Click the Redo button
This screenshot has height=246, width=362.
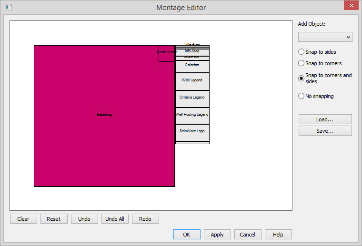pyautogui.click(x=145, y=219)
